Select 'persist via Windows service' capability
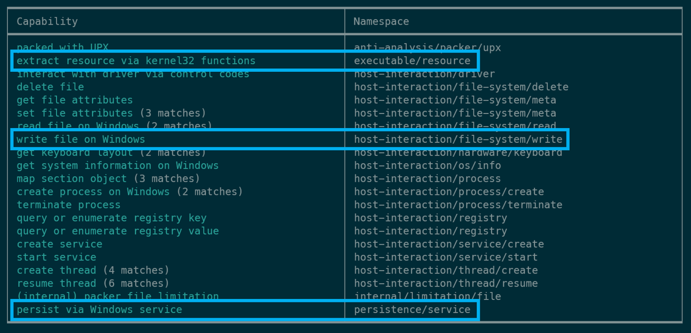Viewport: 691px width, 333px height. click(x=99, y=310)
